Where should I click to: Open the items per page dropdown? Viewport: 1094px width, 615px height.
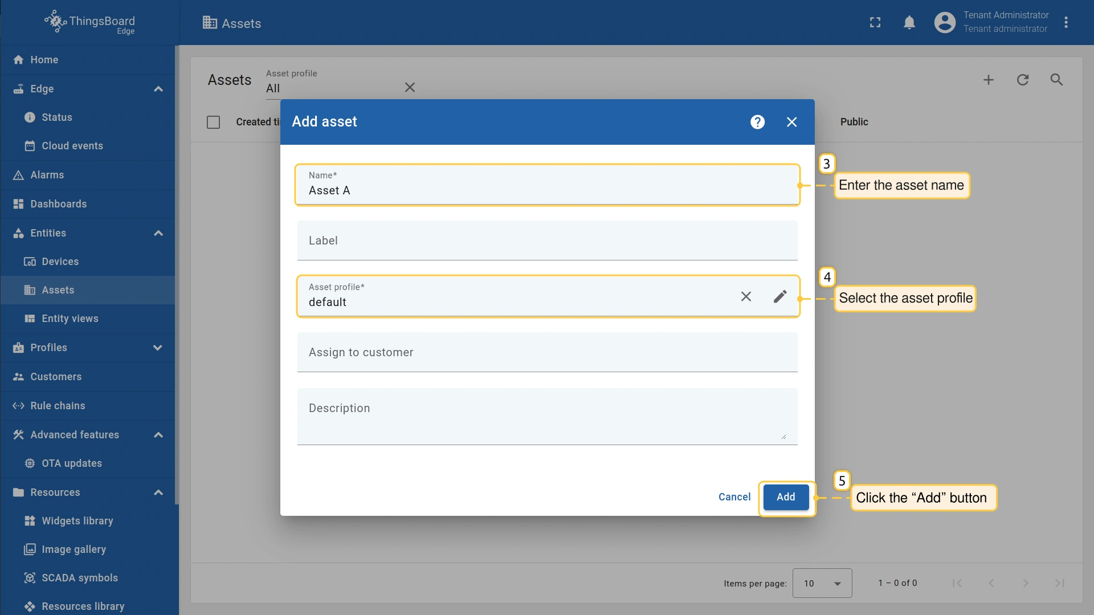[x=822, y=583]
